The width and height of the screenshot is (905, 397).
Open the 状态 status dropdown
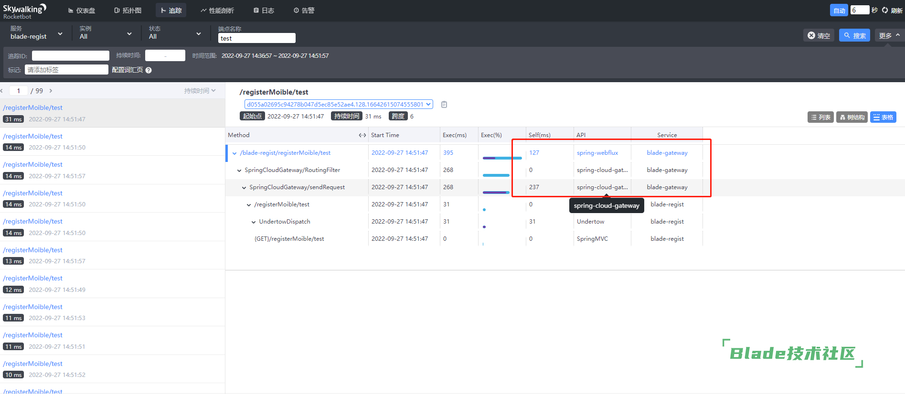coord(175,33)
